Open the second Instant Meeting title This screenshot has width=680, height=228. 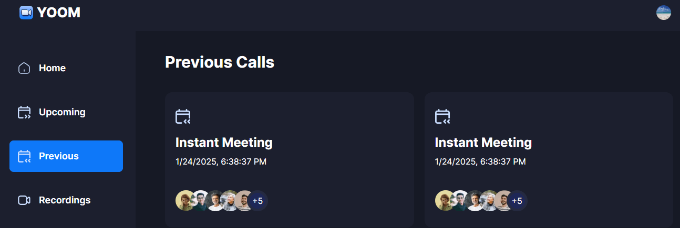tap(483, 143)
